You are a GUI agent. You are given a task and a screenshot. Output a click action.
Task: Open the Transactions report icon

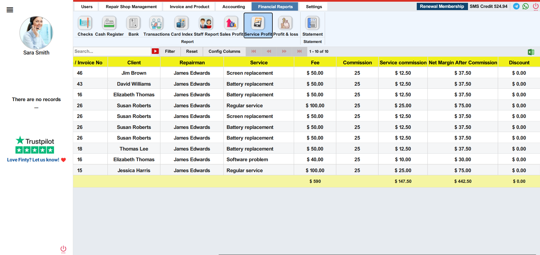coord(156,24)
